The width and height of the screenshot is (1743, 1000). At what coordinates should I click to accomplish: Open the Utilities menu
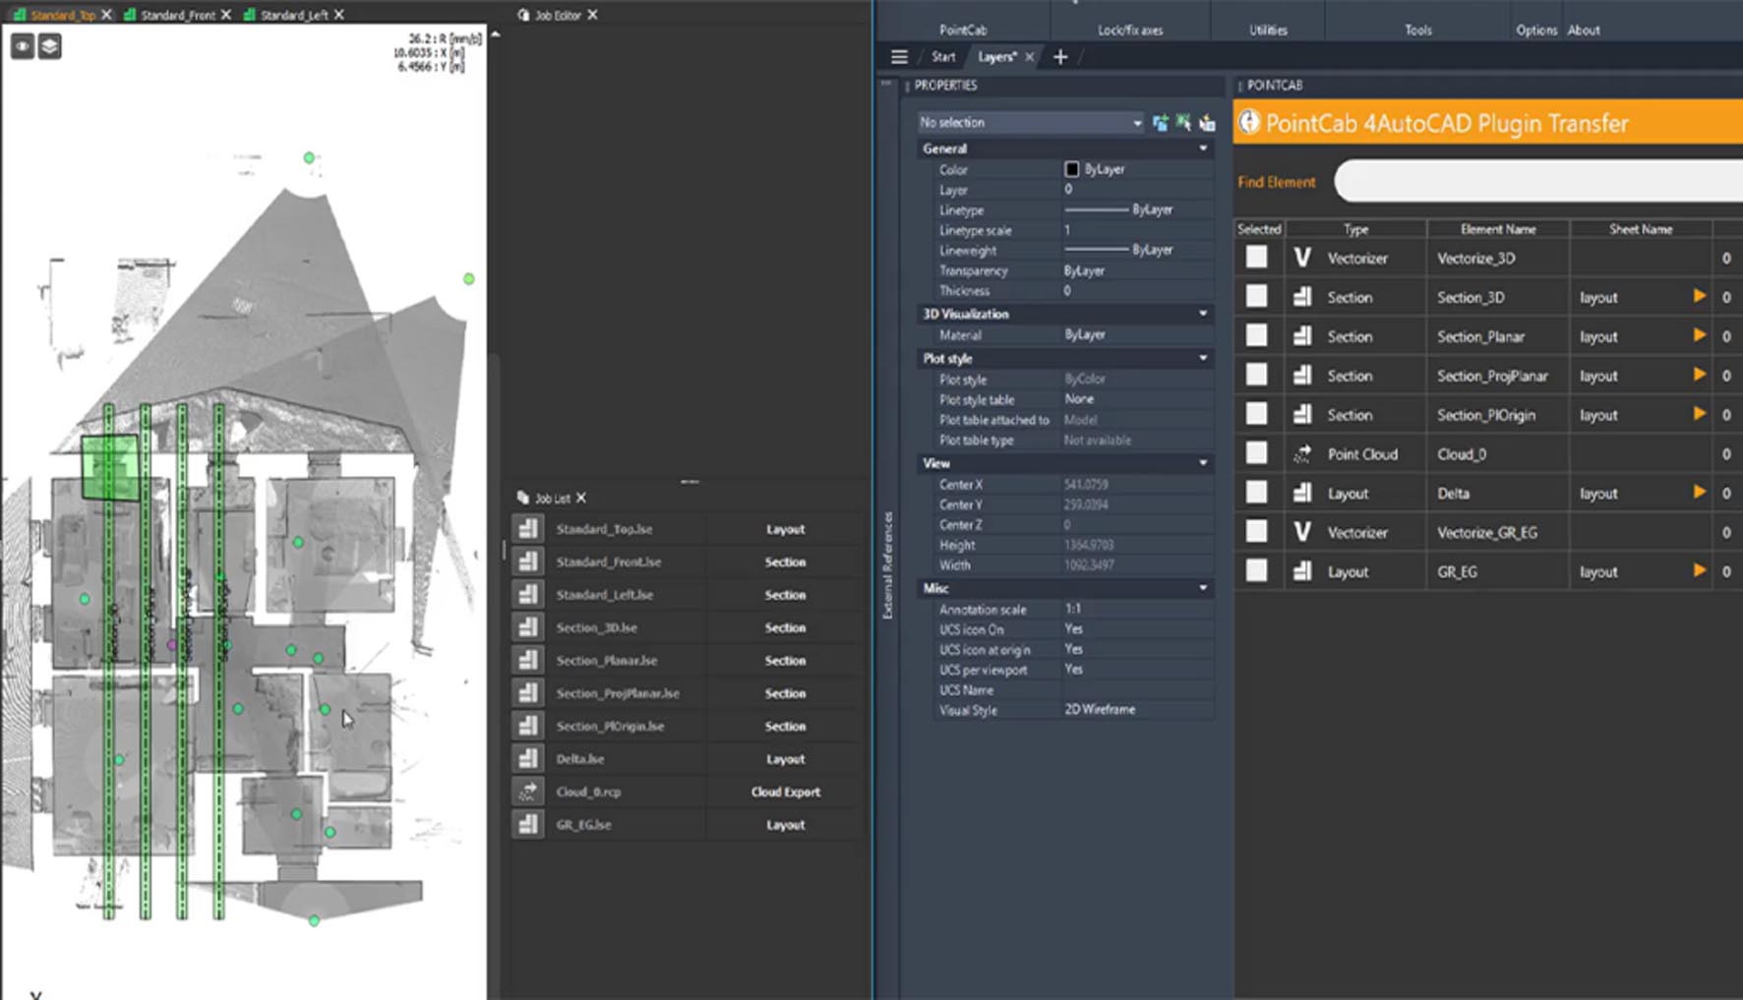(x=1268, y=30)
